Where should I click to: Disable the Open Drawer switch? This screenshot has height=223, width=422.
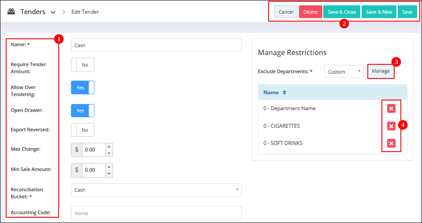(x=82, y=111)
